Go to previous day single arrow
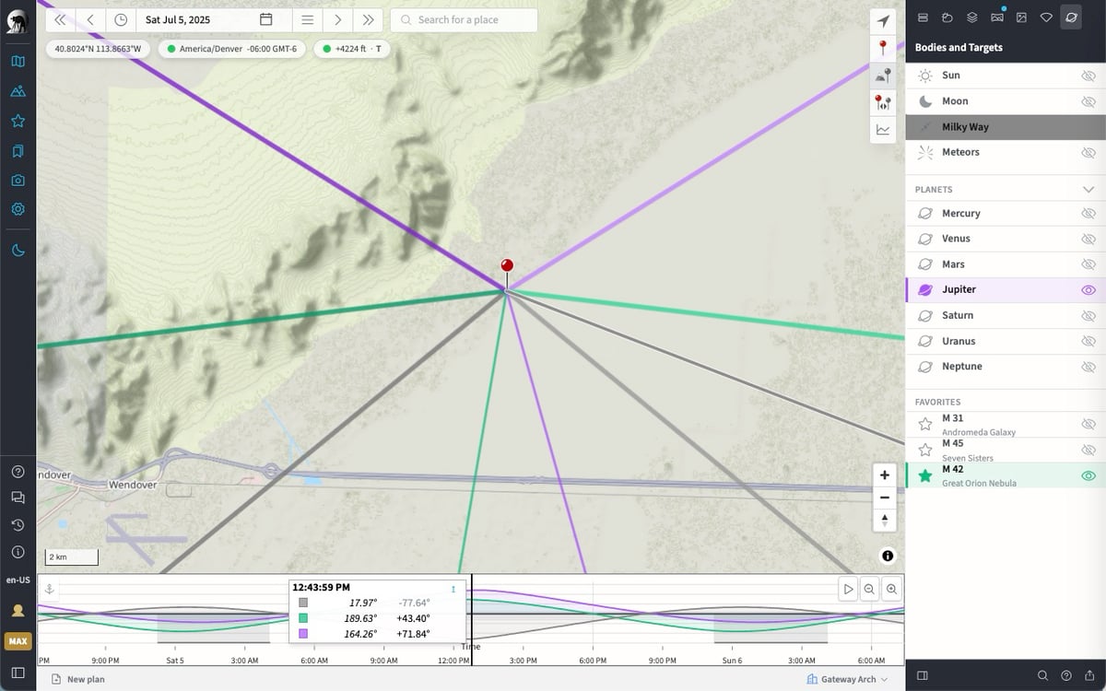The width and height of the screenshot is (1106, 691). [x=90, y=19]
